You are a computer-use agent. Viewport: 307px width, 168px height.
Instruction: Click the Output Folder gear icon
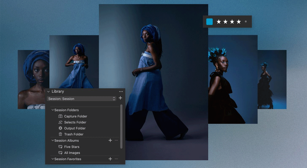click(60, 128)
